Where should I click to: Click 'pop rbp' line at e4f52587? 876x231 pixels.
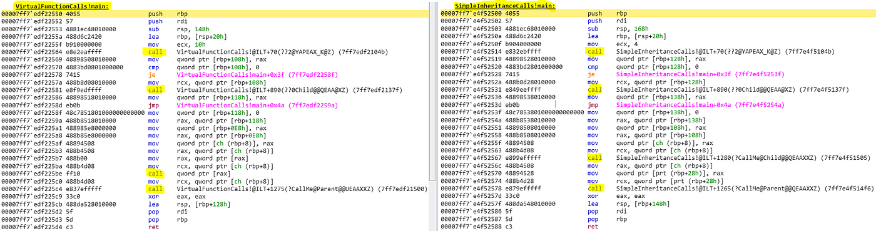pyautogui.click(x=533, y=220)
